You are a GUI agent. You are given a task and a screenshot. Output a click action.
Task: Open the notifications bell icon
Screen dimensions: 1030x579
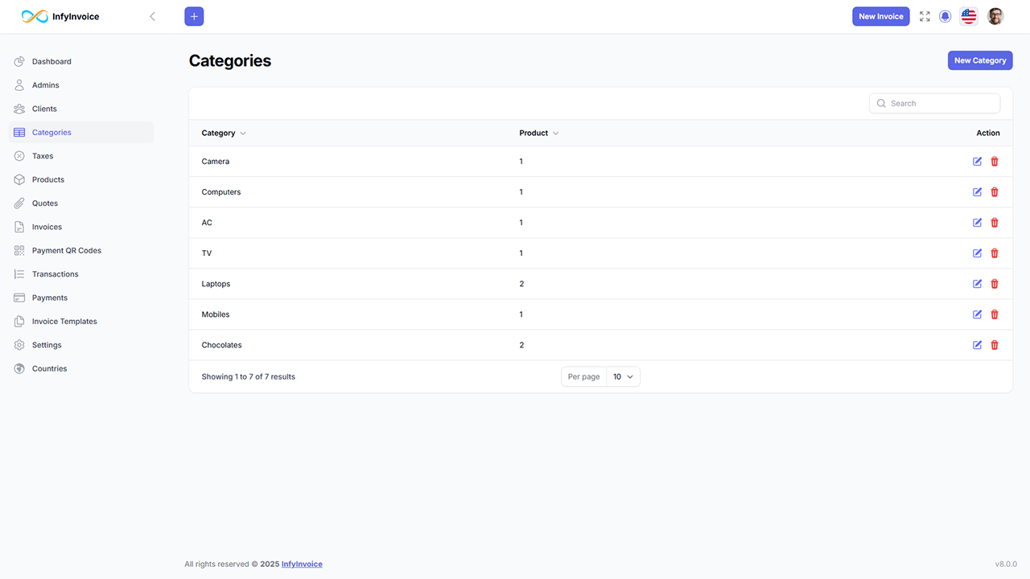tap(946, 16)
